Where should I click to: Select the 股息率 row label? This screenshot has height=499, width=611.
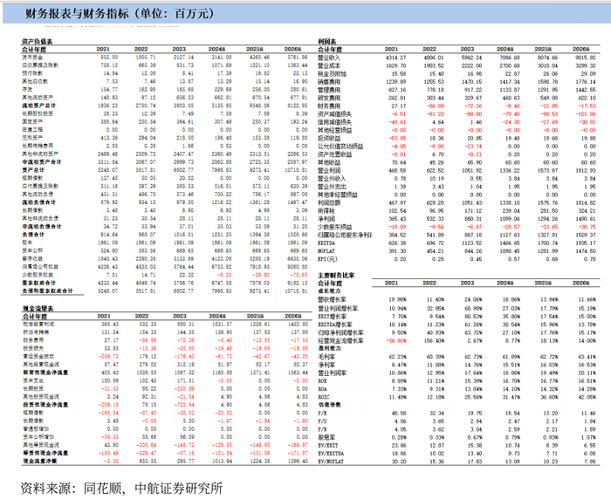tap(326, 437)
